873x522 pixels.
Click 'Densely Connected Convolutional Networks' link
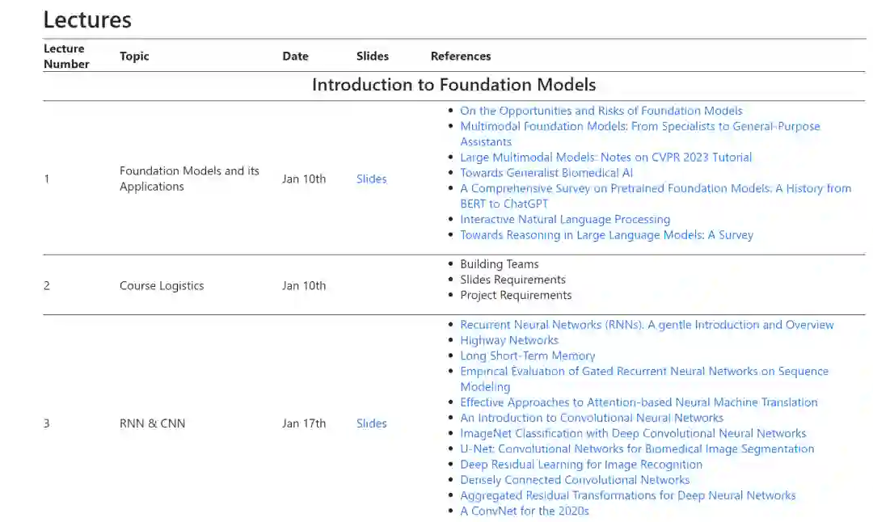coord(575,480)
